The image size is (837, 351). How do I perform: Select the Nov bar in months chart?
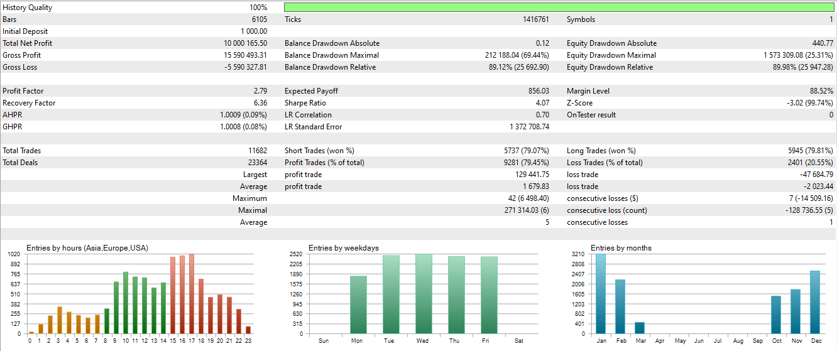(796, 311)
